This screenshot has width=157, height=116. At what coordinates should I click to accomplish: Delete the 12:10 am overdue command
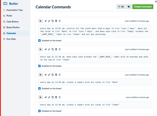56,49
